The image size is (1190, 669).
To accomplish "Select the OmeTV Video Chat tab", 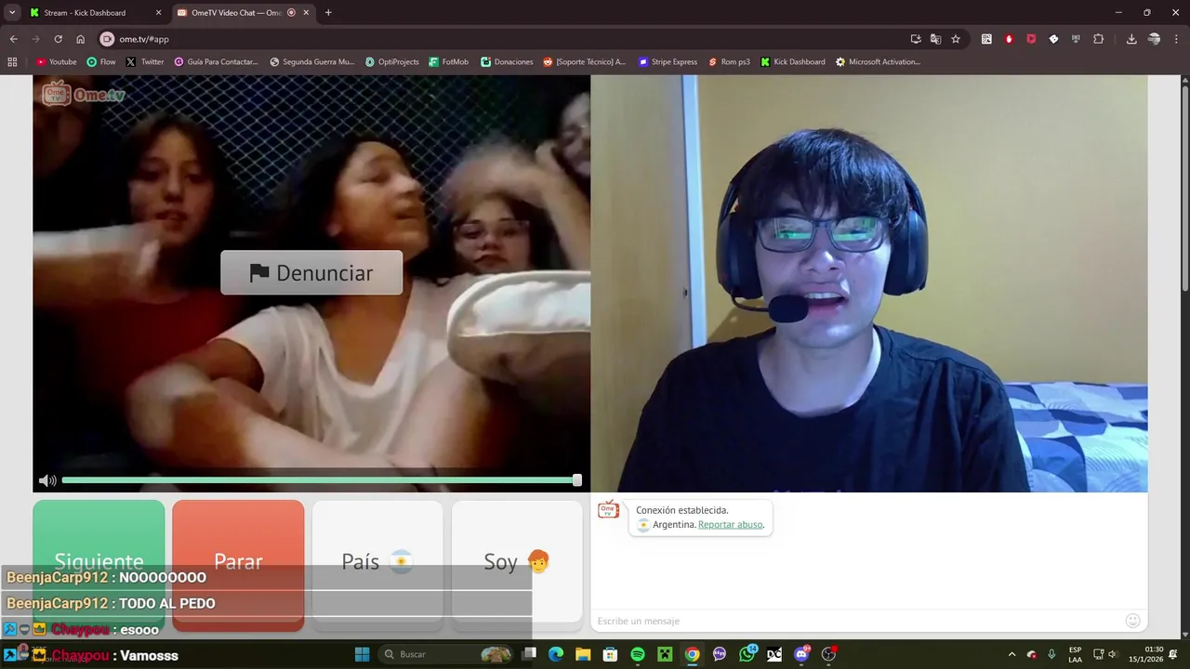I will pos(242,13).
